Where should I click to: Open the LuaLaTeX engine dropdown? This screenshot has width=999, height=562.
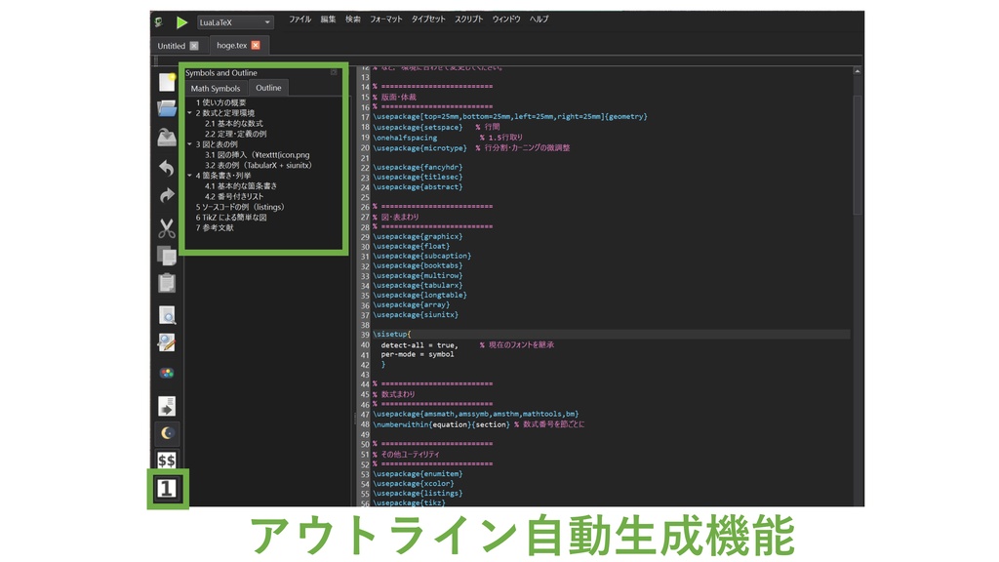[233, 21]
